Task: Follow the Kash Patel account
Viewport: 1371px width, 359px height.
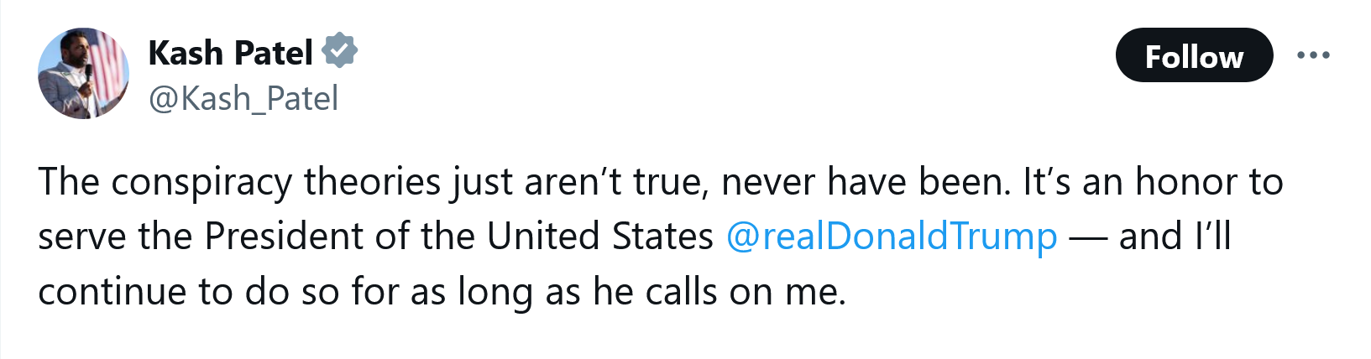Action: point(1194,55)
